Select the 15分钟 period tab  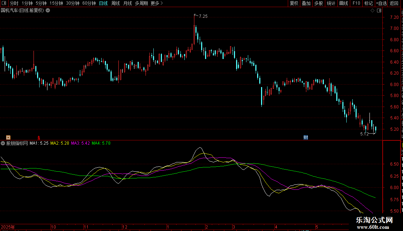pyautogui.click(x=56, y=3)
